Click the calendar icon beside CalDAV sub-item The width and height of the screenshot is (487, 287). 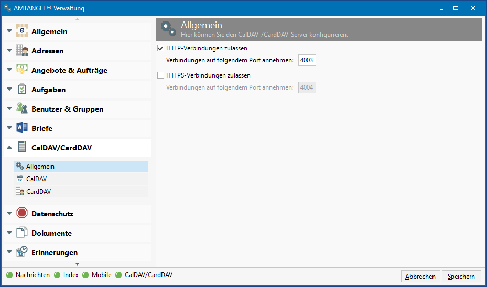point(20,179)
